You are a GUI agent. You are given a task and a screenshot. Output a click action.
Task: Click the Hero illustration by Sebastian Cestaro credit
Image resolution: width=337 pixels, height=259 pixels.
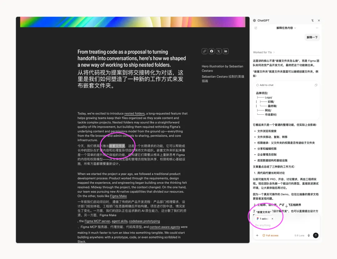(222, 68)
